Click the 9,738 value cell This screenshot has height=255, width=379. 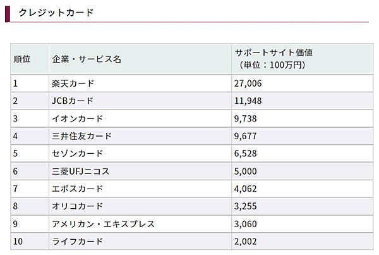pos(246,118)
